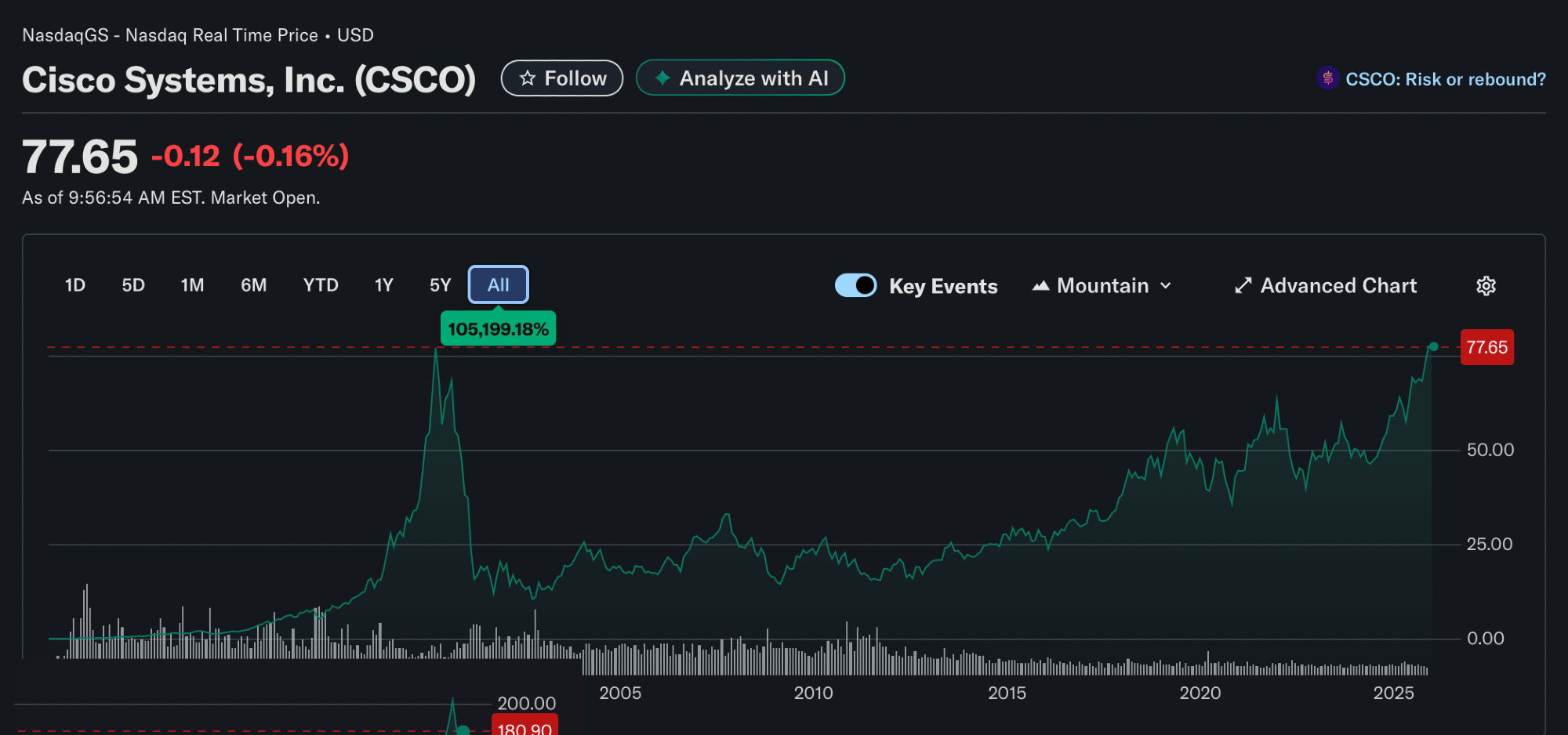Click the green endpoint dot on chart line
This screenshot has width=1568, height=735.
pyautogui.click(x=1433, y=346)
